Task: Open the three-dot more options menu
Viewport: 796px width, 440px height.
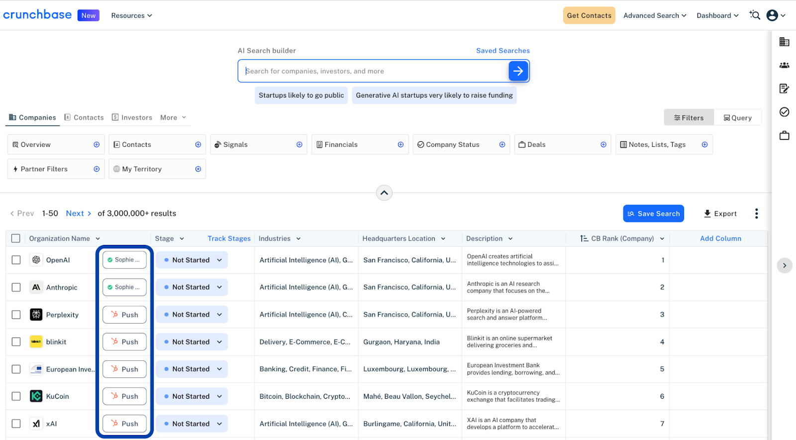Action: coord(756,214)
